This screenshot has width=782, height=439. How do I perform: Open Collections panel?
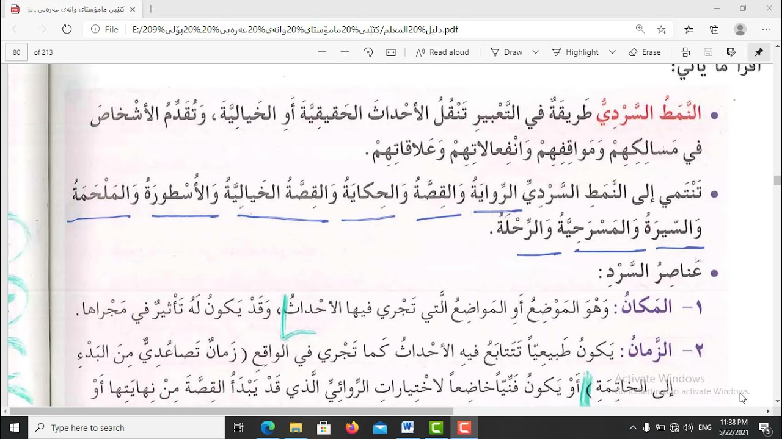[714, 29]
